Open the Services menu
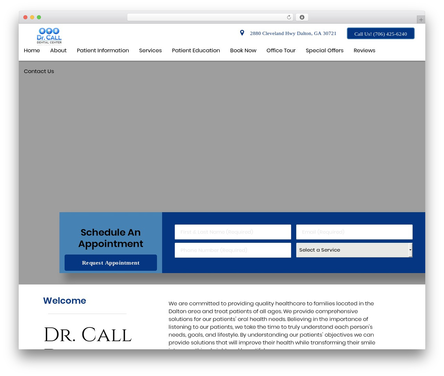 150,51
